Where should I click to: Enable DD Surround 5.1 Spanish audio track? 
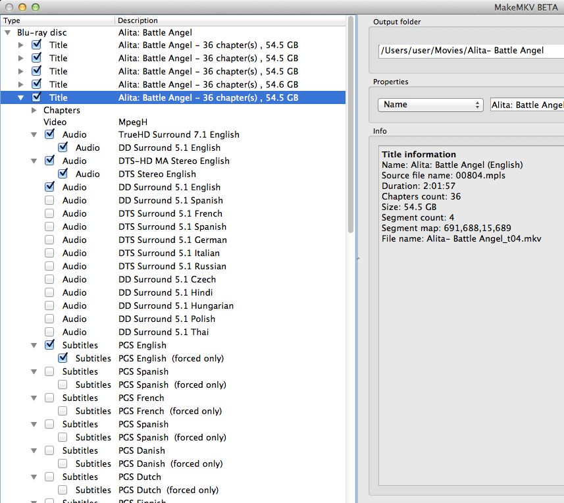(49, 200)
